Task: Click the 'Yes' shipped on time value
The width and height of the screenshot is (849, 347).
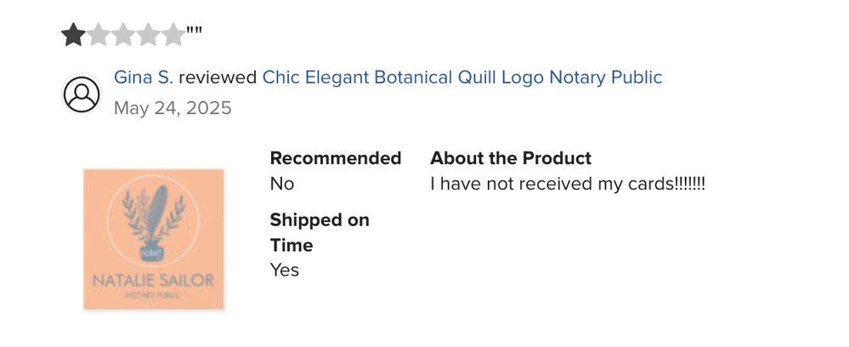Action: point(285,270)
